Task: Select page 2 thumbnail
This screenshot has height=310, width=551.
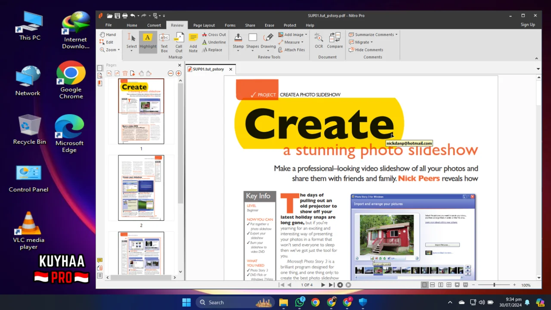Action: (141, 188)
